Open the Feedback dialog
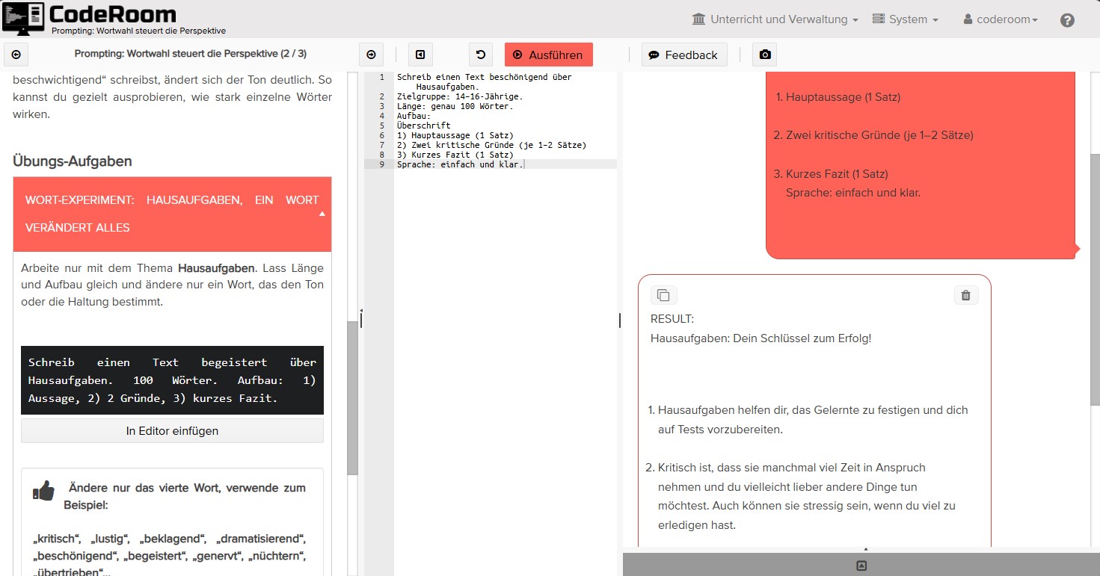The width and height of the screenshot is (1100, 576). 683,55
